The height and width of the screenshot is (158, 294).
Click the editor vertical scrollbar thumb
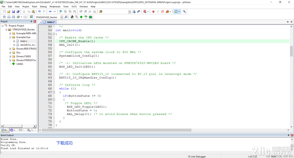point(291,51)
